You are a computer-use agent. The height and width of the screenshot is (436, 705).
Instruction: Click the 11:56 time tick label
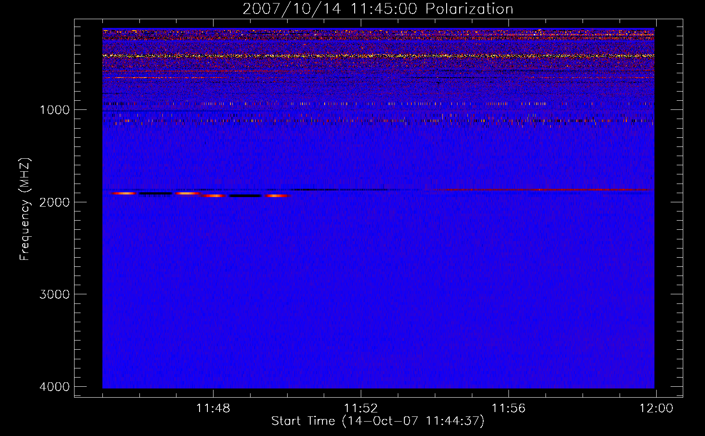pos(508,409)
